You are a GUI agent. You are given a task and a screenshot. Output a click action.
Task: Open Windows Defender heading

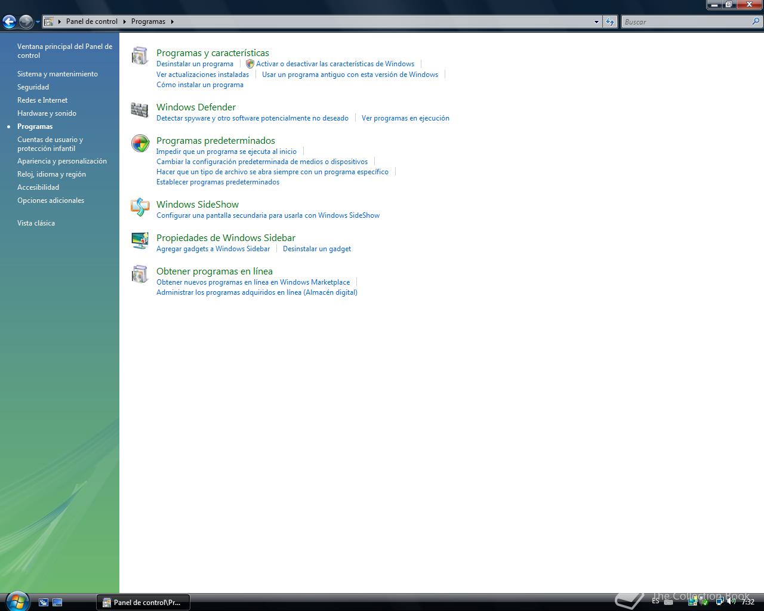coord(196,107)
